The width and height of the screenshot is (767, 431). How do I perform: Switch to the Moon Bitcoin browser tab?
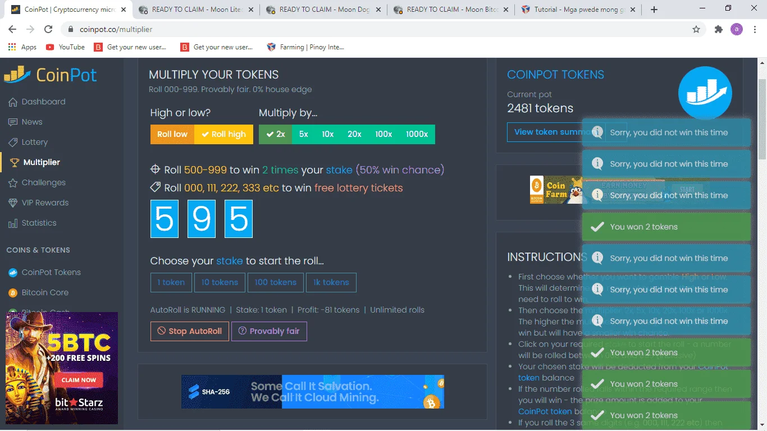[451, 10]
